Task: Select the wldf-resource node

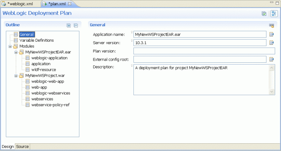Action: click(44, 69)
